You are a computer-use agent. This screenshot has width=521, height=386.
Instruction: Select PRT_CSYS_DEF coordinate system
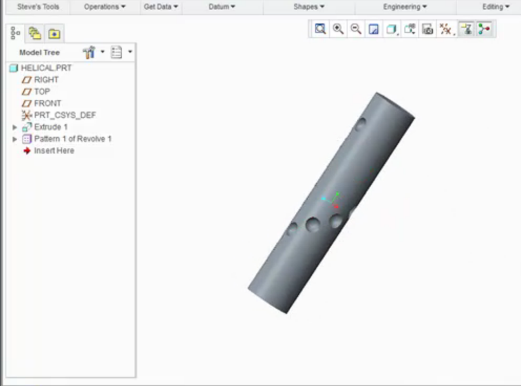coord(65,115)
